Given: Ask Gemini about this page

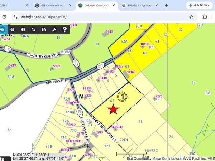Looking at the screenshot, I should pyautogui.click(x=200, y=5).
